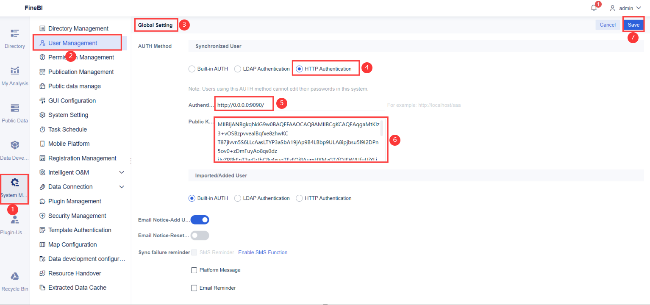This screenshot has height=305, width=650.
Task: Click the Mobile Platform phone icon
Action: tap(42, 144)
